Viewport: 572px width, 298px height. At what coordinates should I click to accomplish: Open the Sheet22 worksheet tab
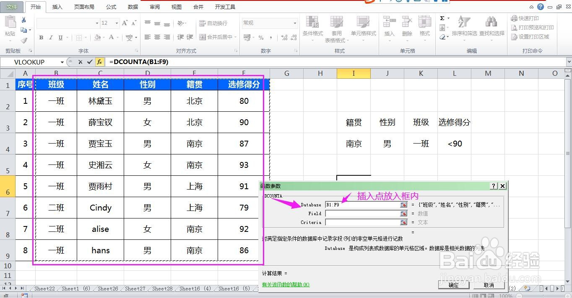tap(44, 288)
